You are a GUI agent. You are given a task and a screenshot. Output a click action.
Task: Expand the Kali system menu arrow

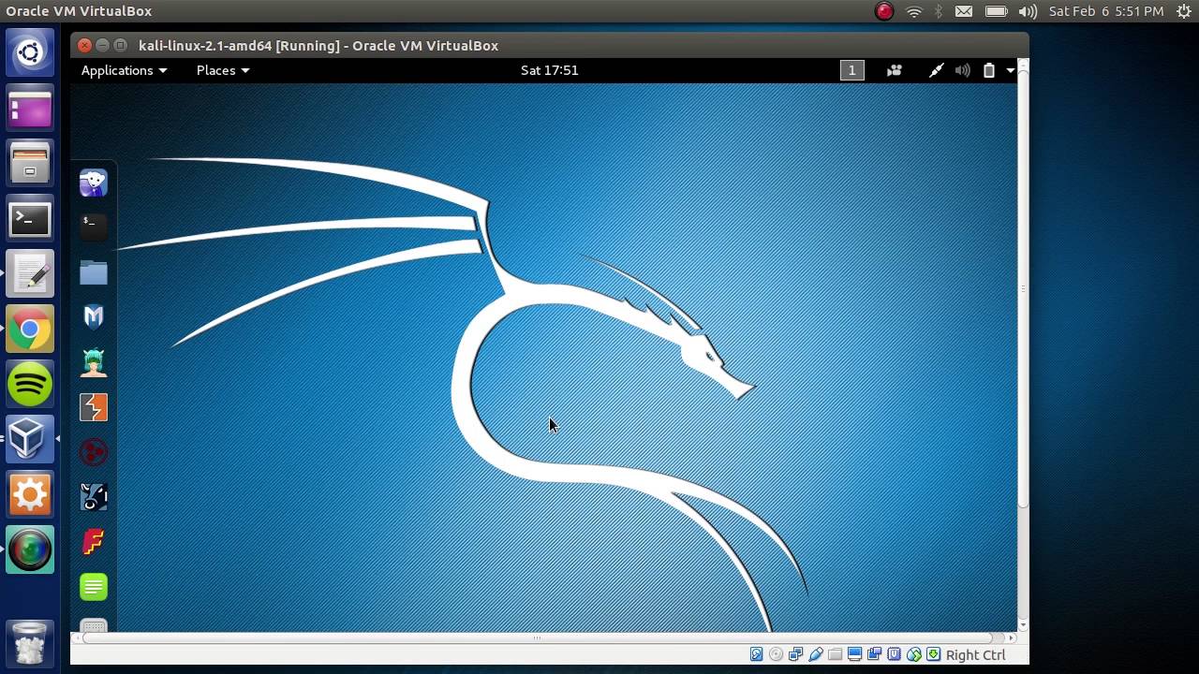pyautogui.click(x=1010, y=70)
